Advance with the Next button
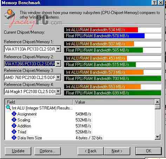166x159 pixels. click(117, 151)
